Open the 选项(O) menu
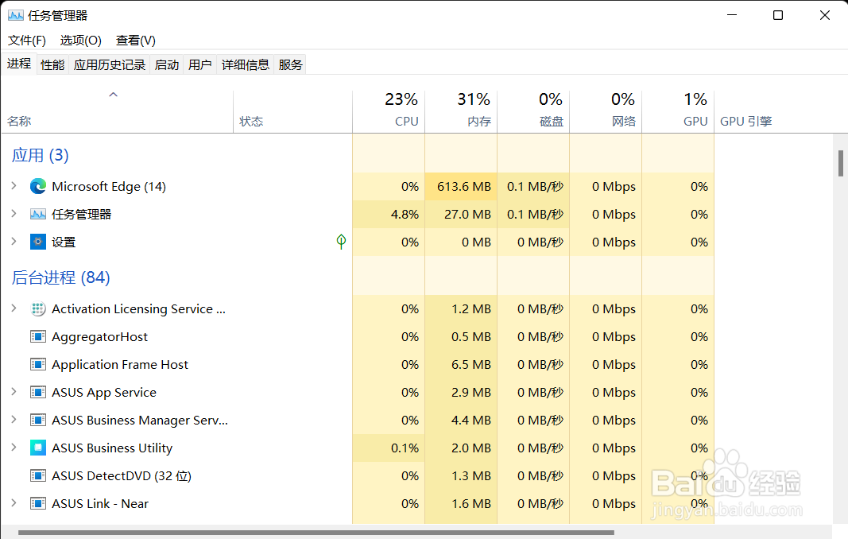Screen dimensions: 848x539 pos(80,41)
